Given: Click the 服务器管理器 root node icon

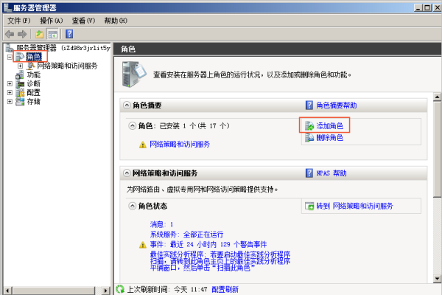Looking at the screenshot, I should click(x=10, y=48).
